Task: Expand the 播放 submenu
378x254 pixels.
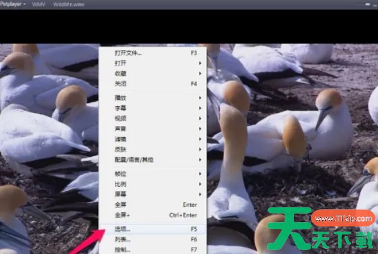Action: 153,98
